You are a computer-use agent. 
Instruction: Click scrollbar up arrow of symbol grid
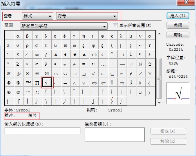pyautogui.click(x=159, y=34)
